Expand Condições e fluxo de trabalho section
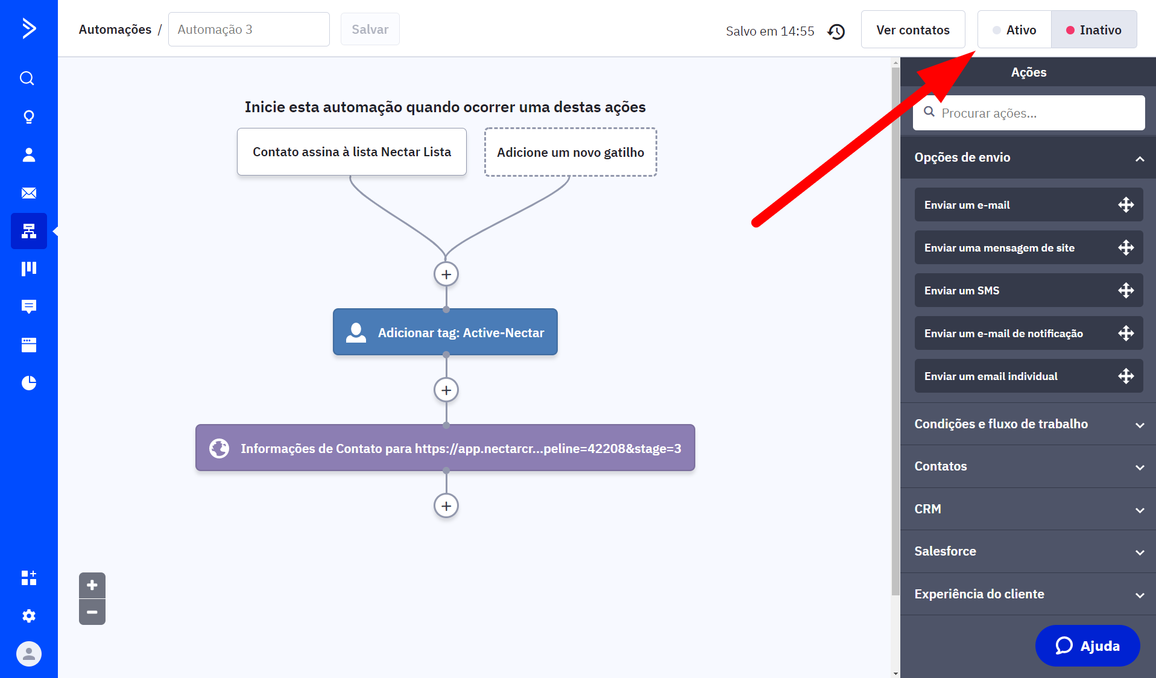1156x678 pixels. 1028,424
